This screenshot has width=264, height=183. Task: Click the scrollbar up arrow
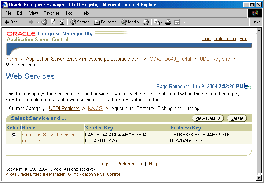click(258, 31)
